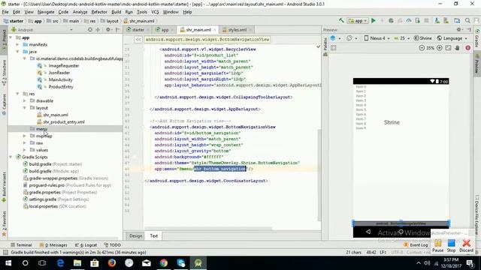Zoom in the preview with plus icon
This screenshot has height=270, width=481.
(439, 48)
